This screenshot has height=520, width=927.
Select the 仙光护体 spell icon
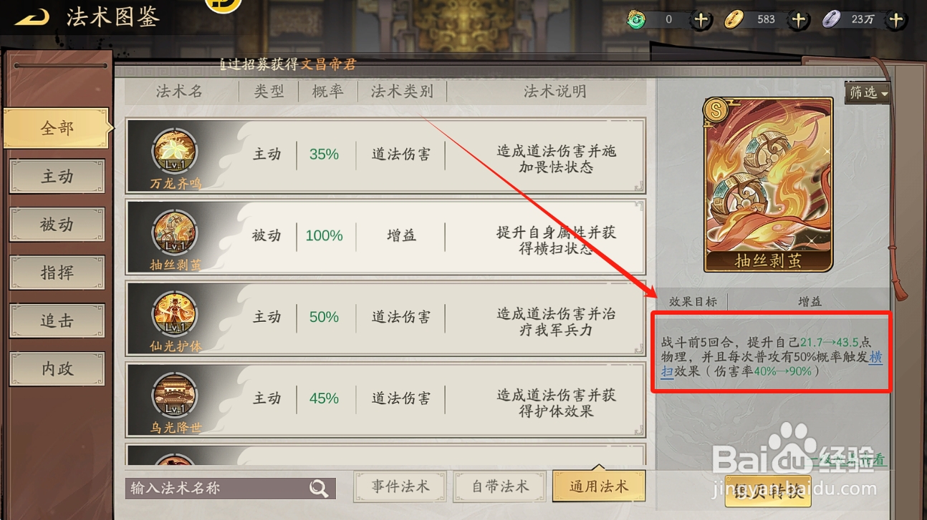click(x=176, y=315)
